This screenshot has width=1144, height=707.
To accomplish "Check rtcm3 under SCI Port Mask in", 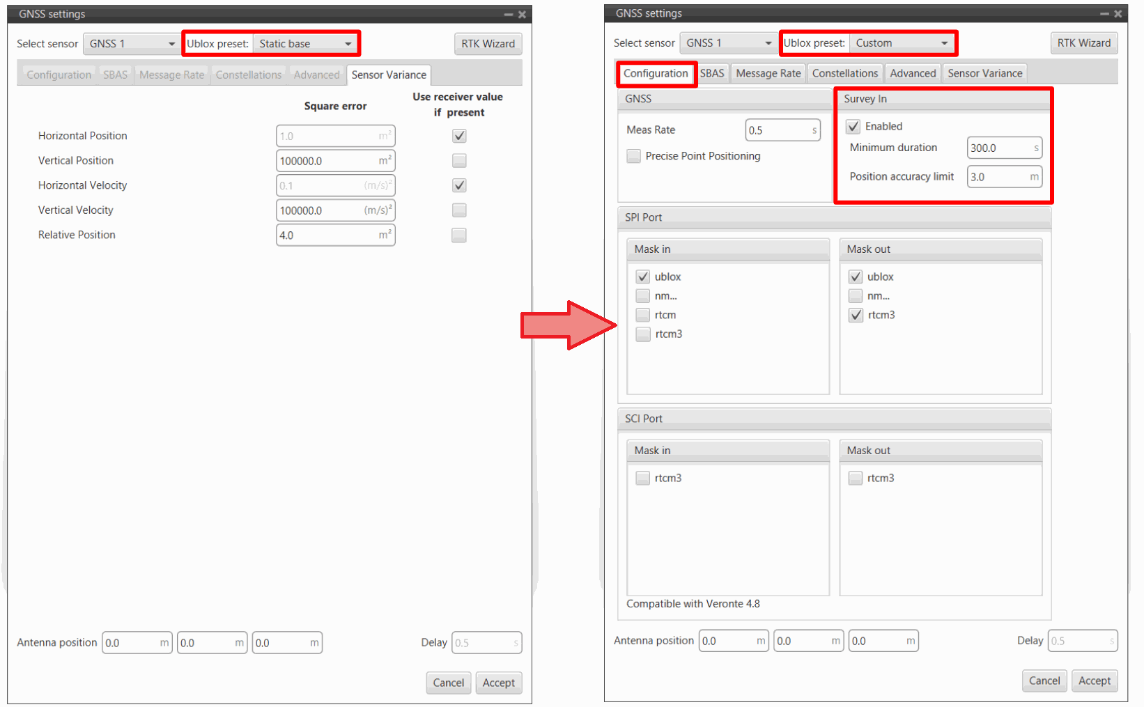I will tap(643, 479).
